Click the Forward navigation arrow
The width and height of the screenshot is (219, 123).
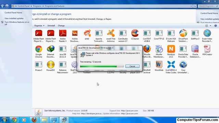[7, 6]
